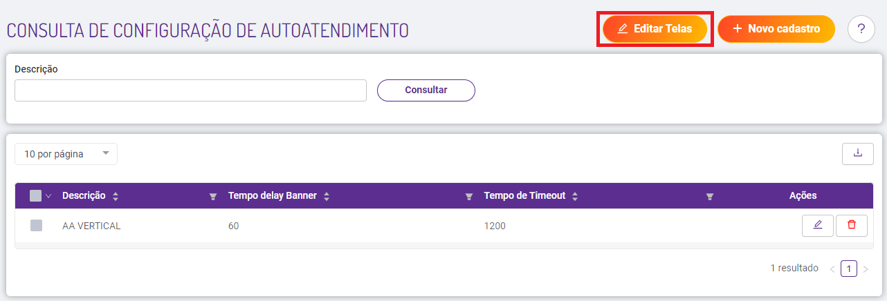
Task: Toggle the select-all header checkbox
Action: point(36,196)
